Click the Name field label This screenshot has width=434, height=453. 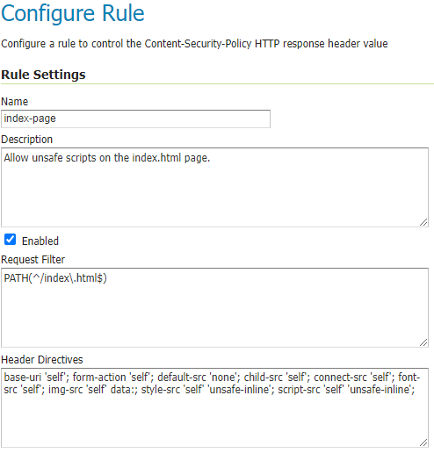point(15,102)
